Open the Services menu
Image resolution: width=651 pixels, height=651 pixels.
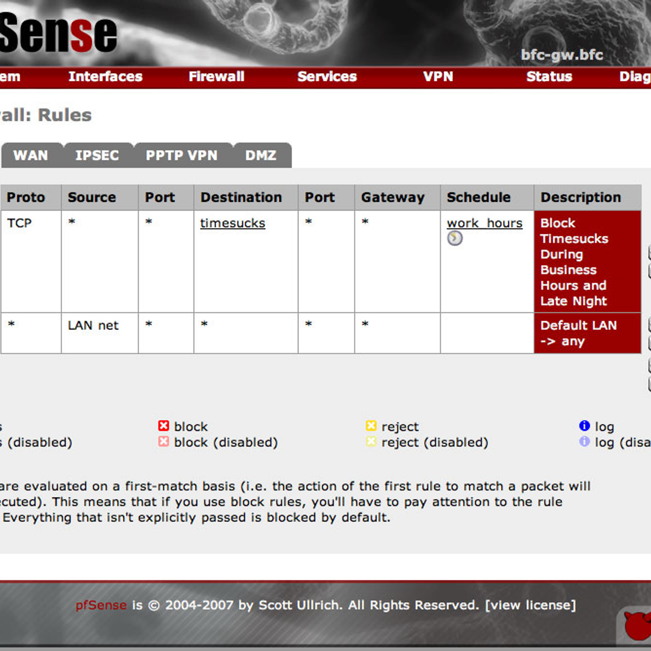[327, 76]
